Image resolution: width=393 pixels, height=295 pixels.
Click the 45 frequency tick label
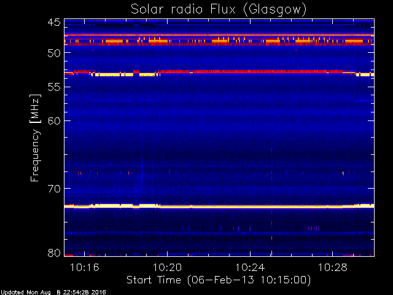point(54,22)
